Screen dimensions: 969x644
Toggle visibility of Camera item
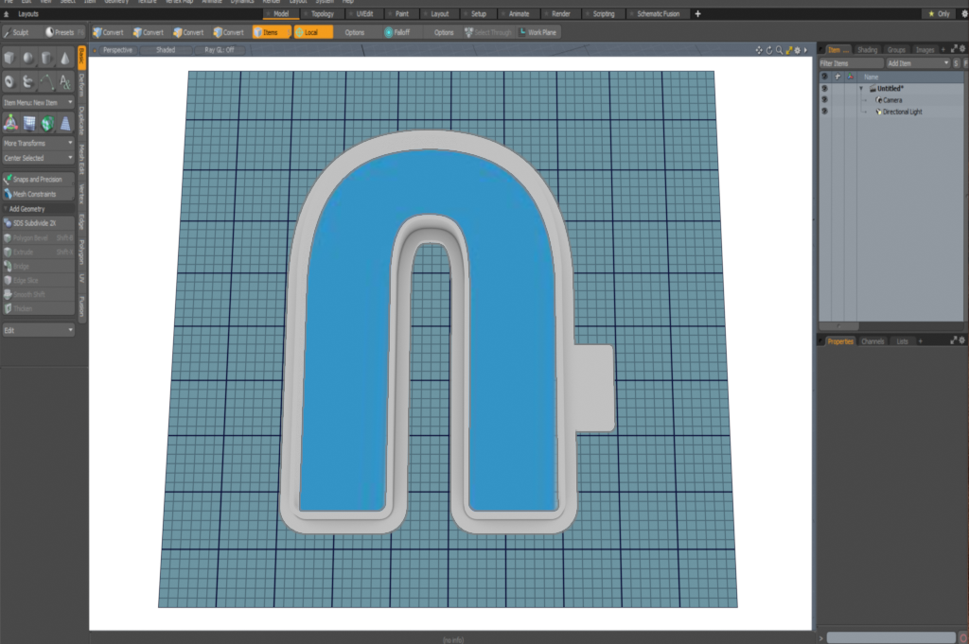824,100
